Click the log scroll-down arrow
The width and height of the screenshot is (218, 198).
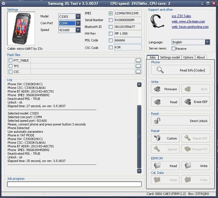click(139, 171)
